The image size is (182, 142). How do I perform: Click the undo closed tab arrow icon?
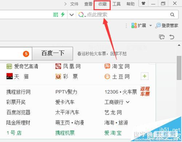[172, 37]
